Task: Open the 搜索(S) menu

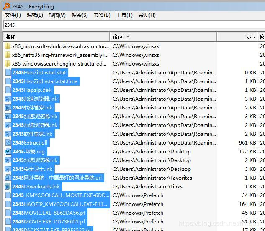Action: click(80, 15)
